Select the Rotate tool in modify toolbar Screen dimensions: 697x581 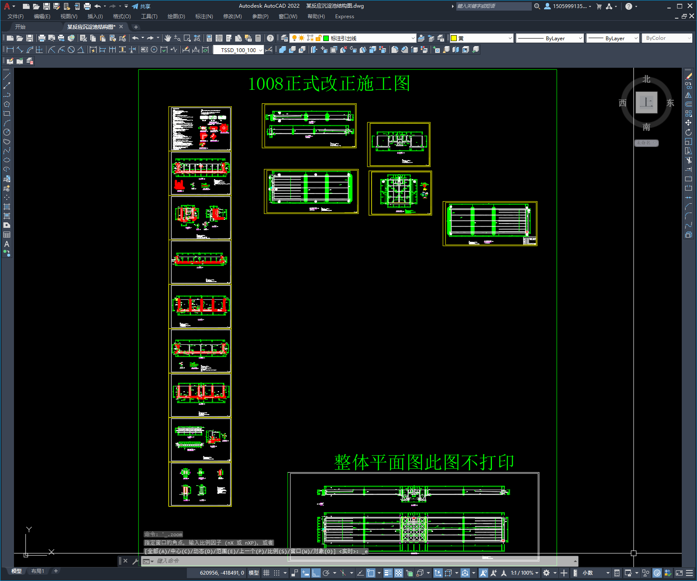689,132
